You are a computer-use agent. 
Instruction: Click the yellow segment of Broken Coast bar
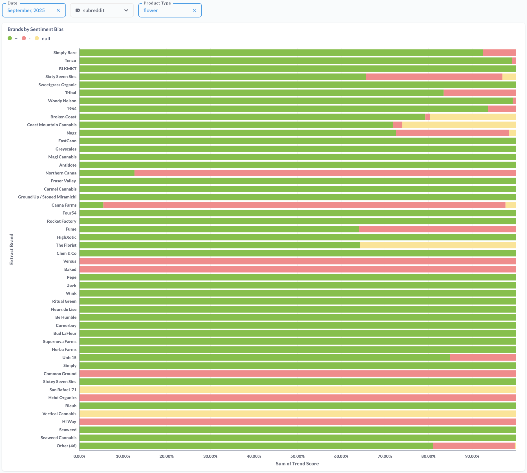click(x=473, y=117)
